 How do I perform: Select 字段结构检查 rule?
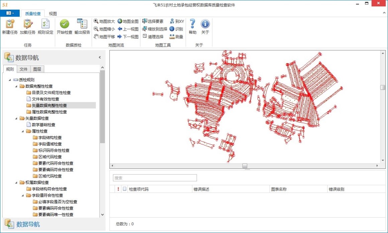point(50,137)
